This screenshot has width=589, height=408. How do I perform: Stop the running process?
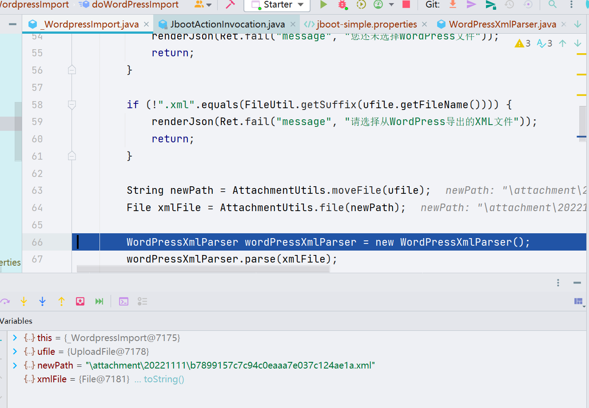pyautogui.click(x=406, y=4)
